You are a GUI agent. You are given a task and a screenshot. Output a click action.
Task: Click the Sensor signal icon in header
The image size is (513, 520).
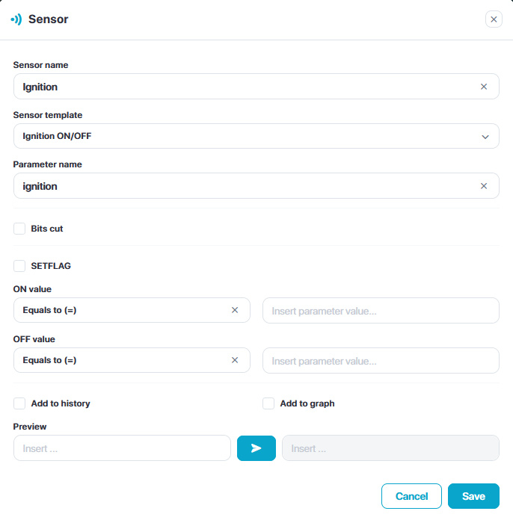(x=16, y=19)
